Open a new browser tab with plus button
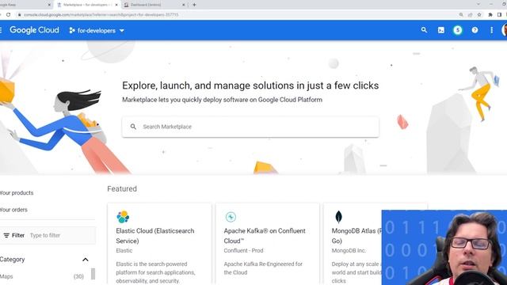 [194, 5]
